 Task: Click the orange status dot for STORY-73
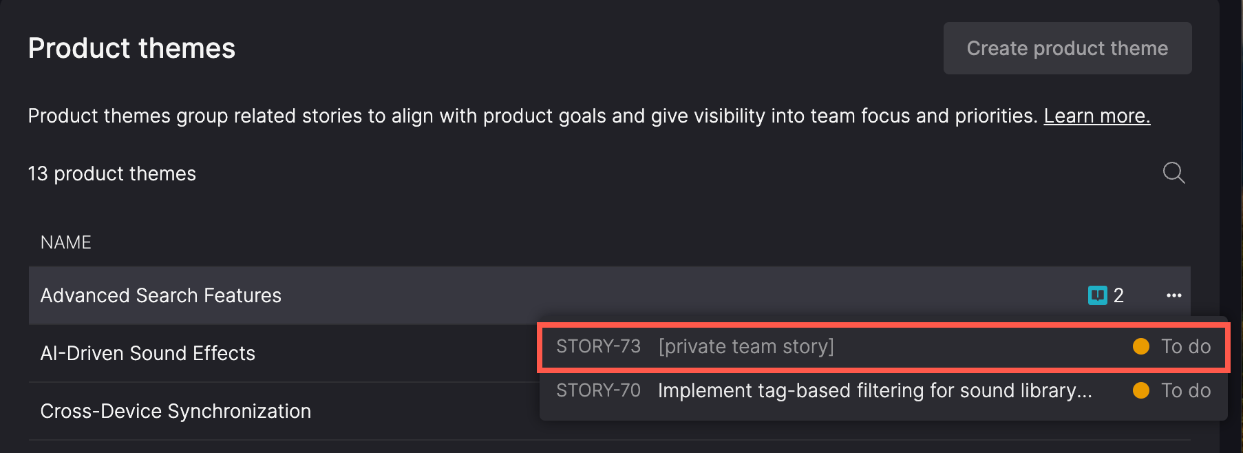[1140, 346]
